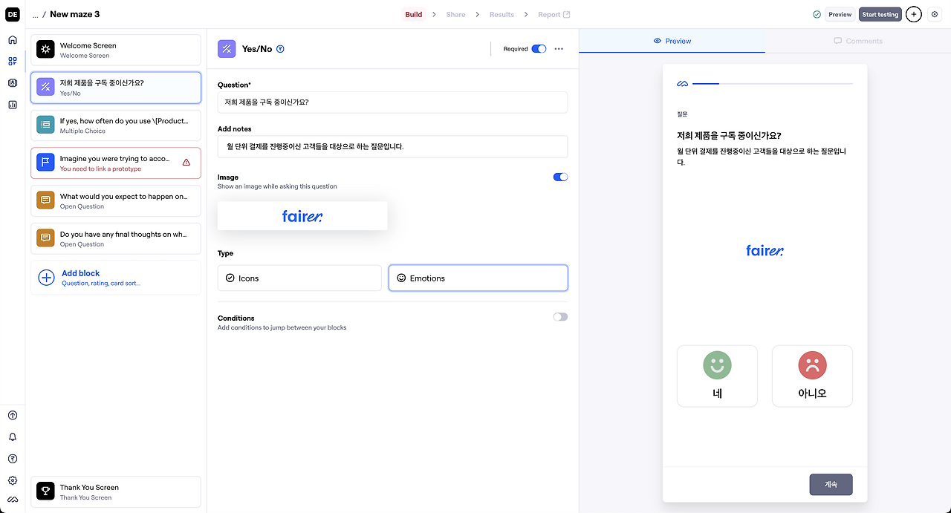Open the DE workspace avatar

tap(13, 14)
